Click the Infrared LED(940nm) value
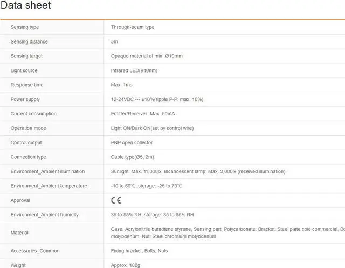The width and height of the screenshot is (345, 268). click(x=134, y=71)
